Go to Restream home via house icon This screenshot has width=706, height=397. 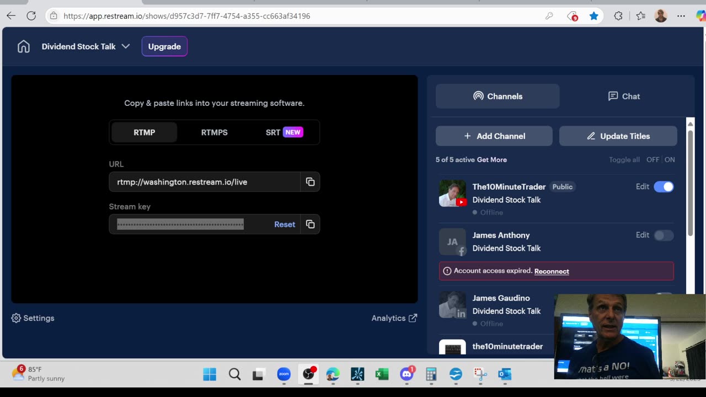point(24,47)
